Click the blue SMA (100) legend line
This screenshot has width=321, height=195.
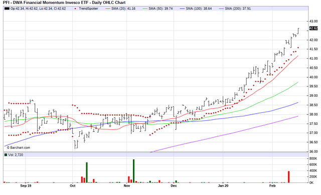[x=182, y=9]
